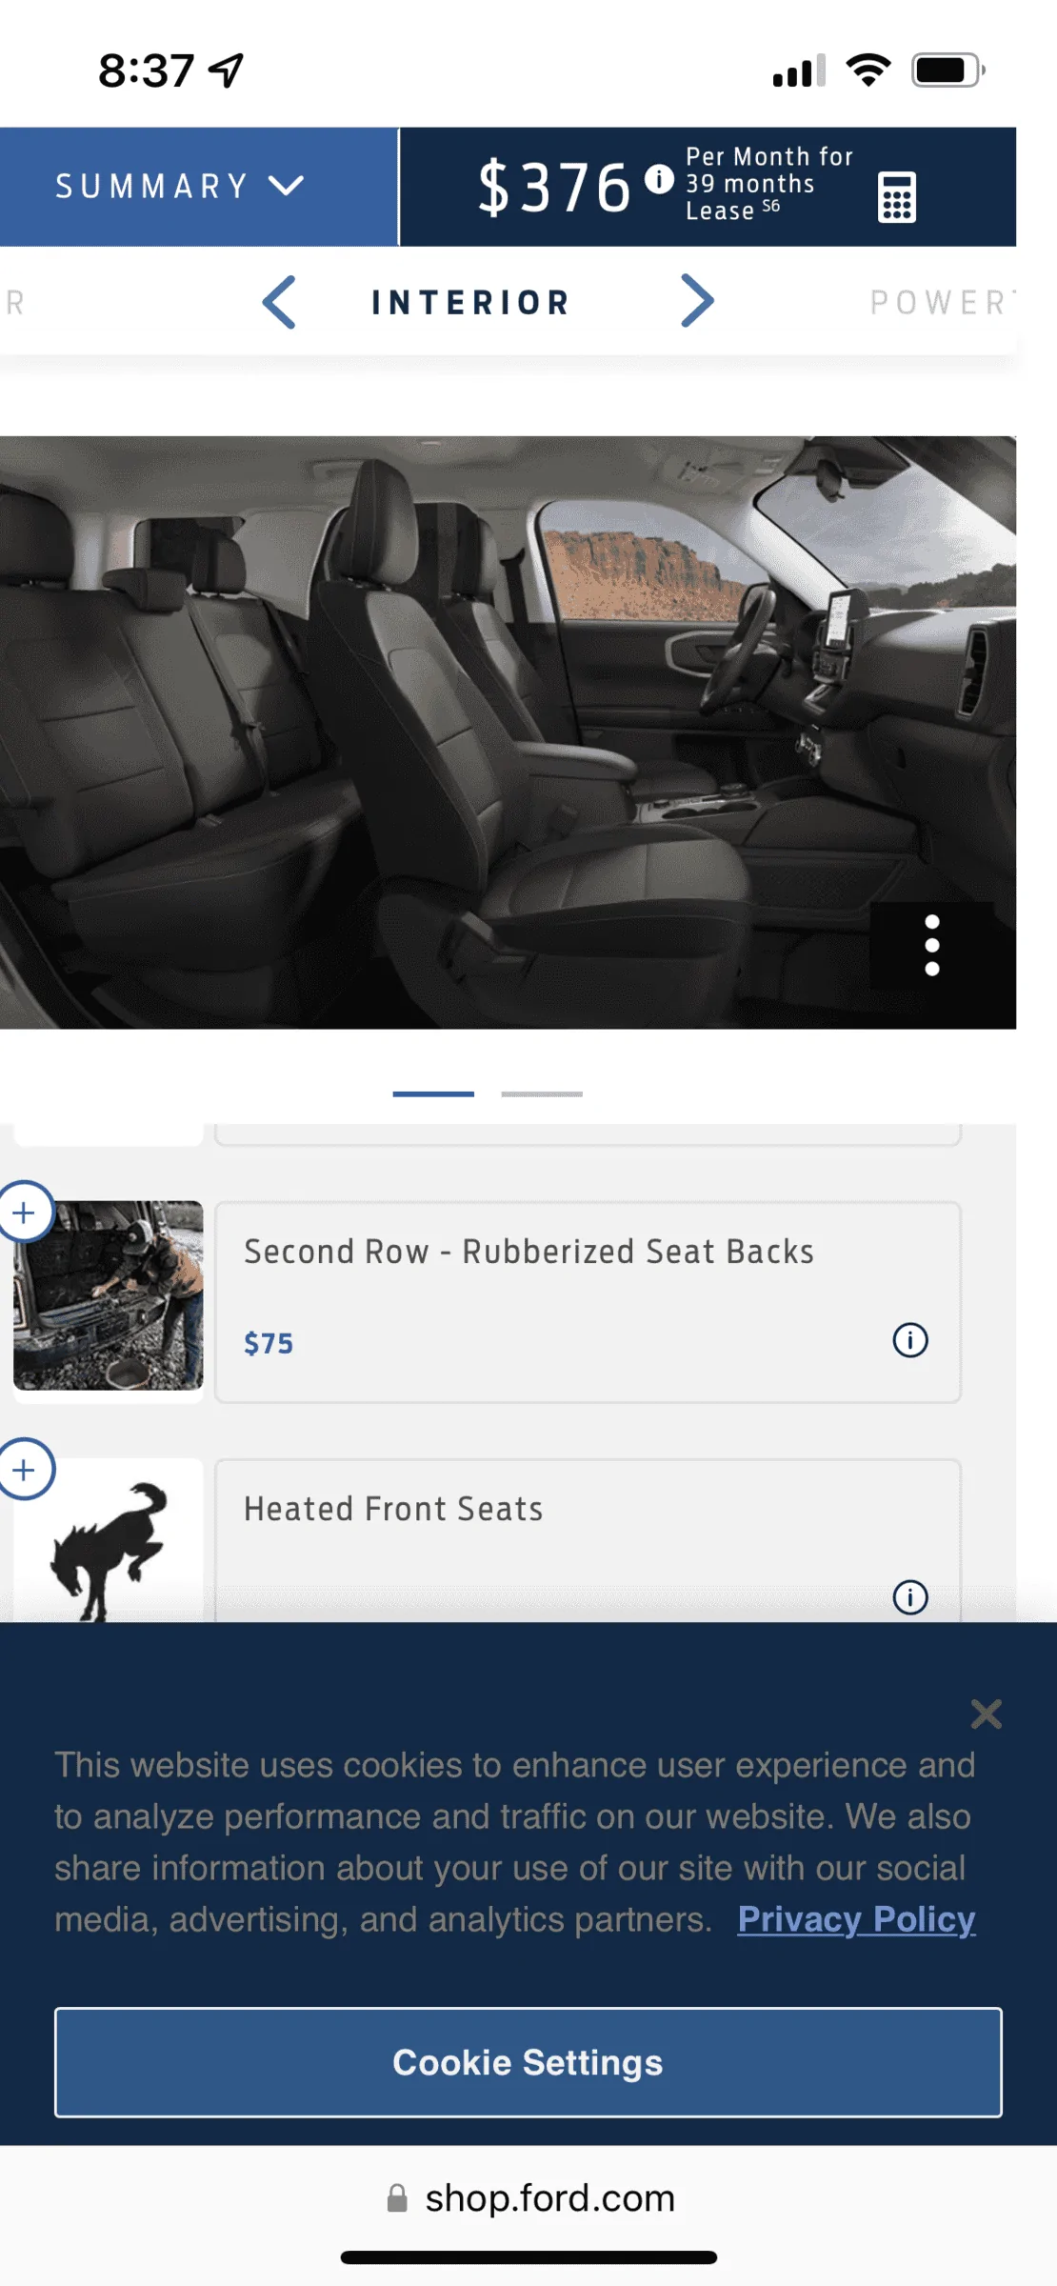
Task: Show info for Second Row Rubberized Seat Backs
Action: coord(910,1340)
